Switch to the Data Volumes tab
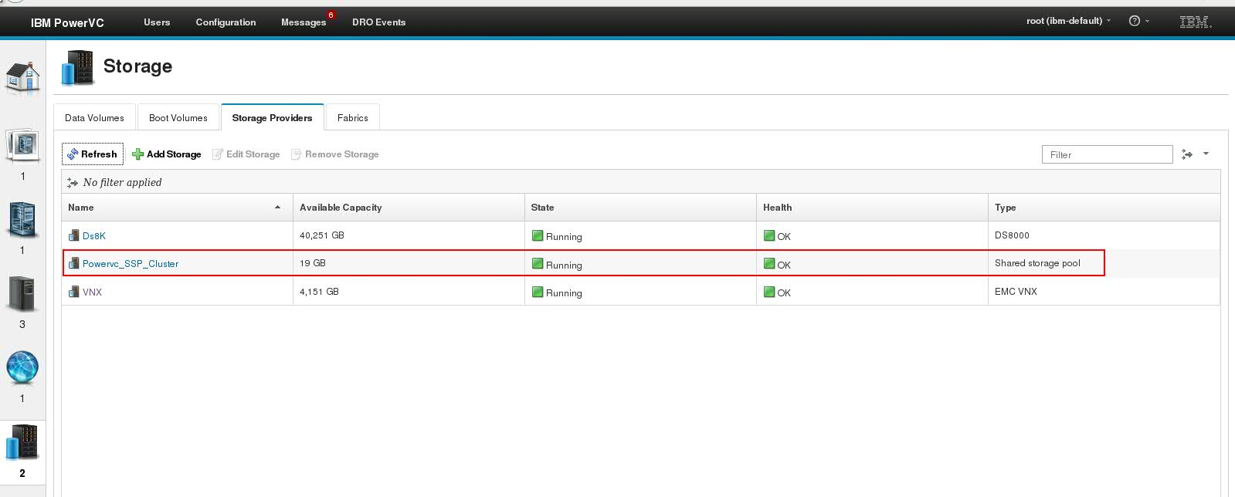The width and height of the screenshot is (1235, 497). 94,117
